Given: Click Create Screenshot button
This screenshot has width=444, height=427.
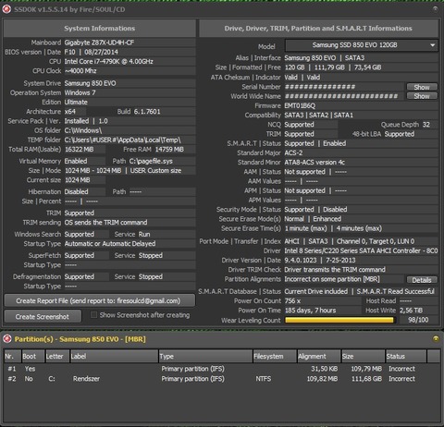Looking at the screenshot, I should 43,316.
